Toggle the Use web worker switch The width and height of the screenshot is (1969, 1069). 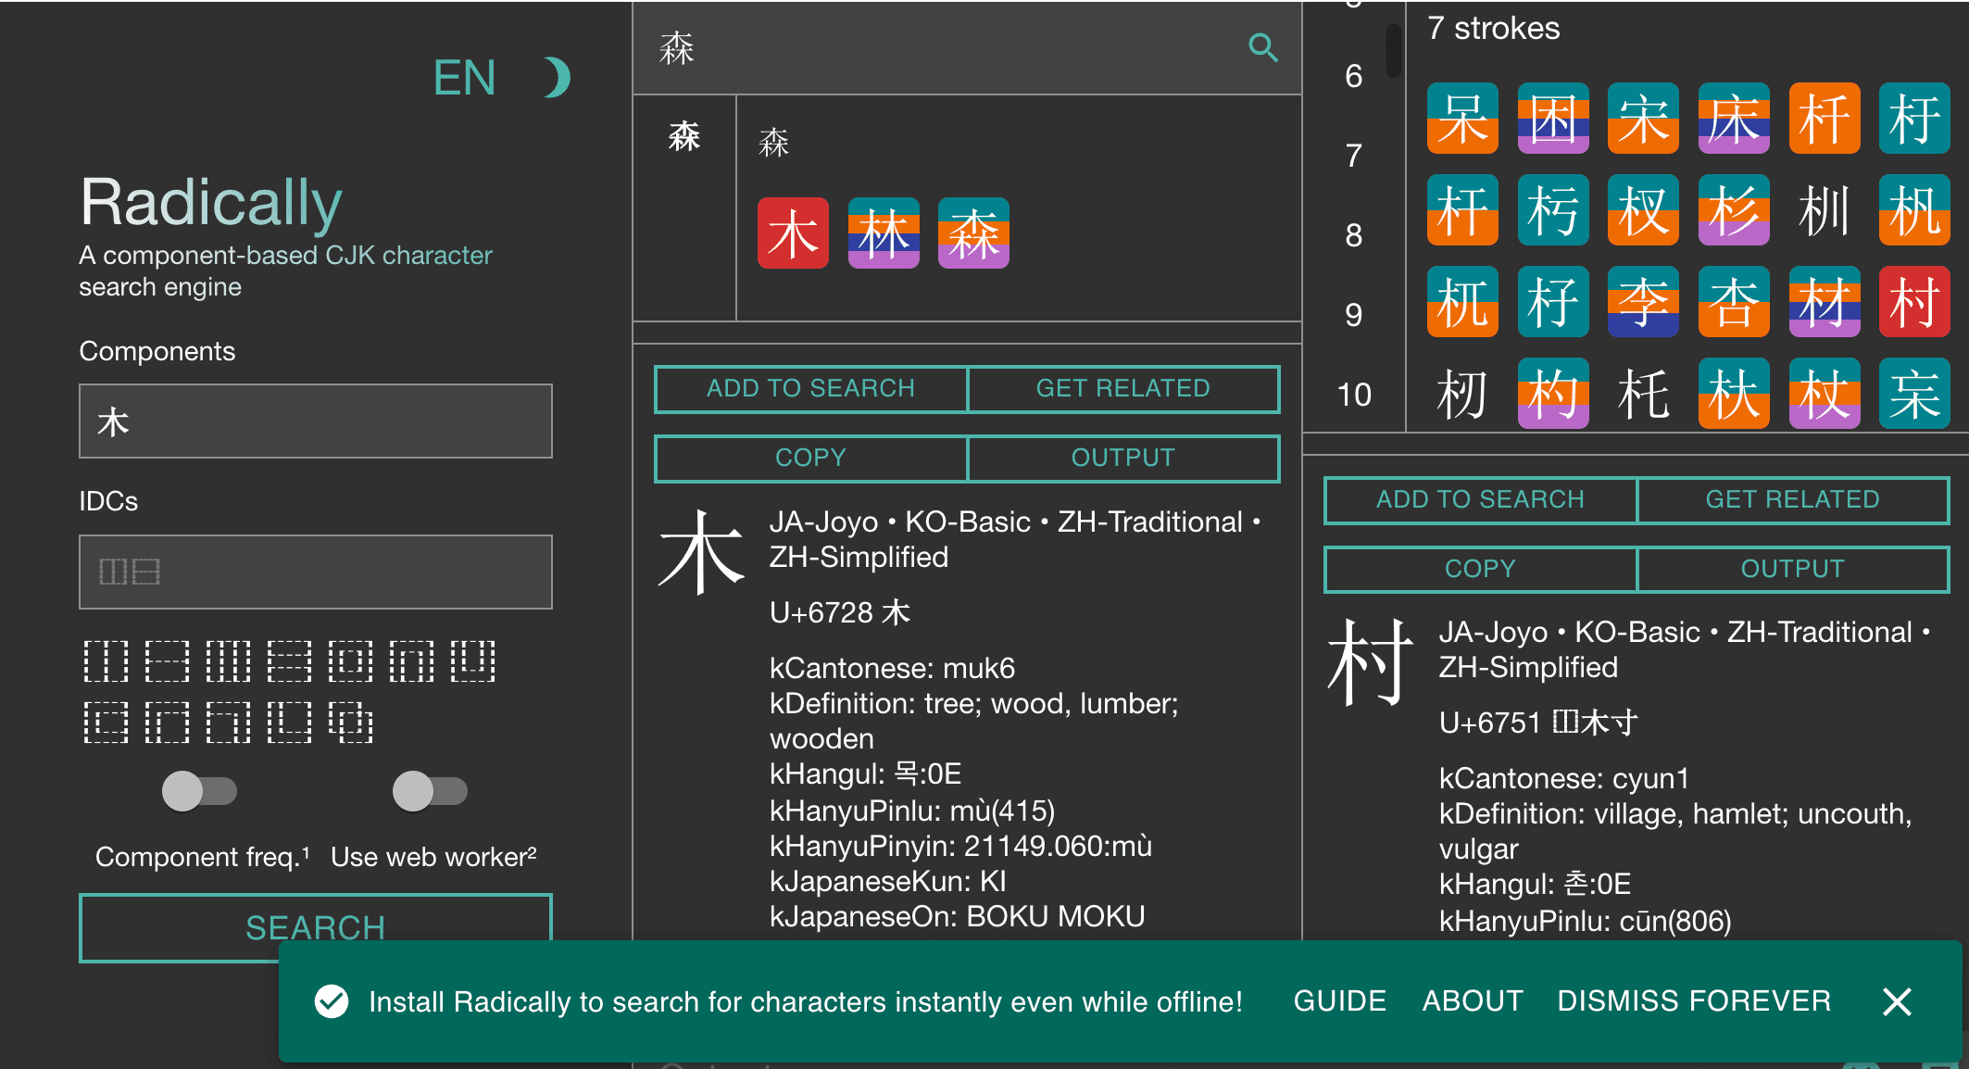430,791
